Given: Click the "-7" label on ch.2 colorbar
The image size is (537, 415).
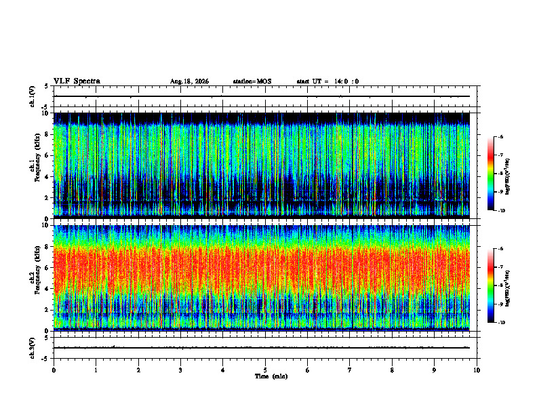Looking at the screenshot, I should click(x=500, y=267).
